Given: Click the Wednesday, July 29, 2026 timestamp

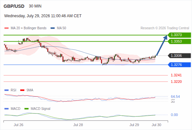Looking at the screenshot, I should pyautogui.click(x=43, y=16).
